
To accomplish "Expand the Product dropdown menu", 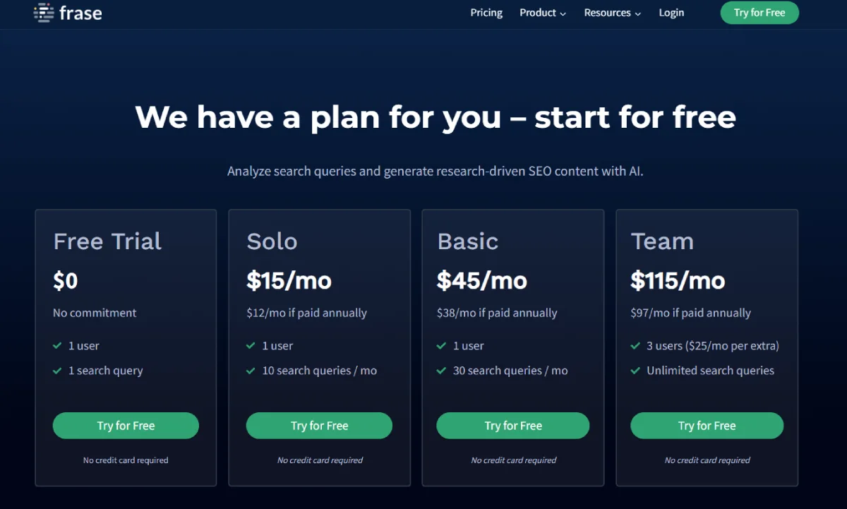I will (542, 13).
